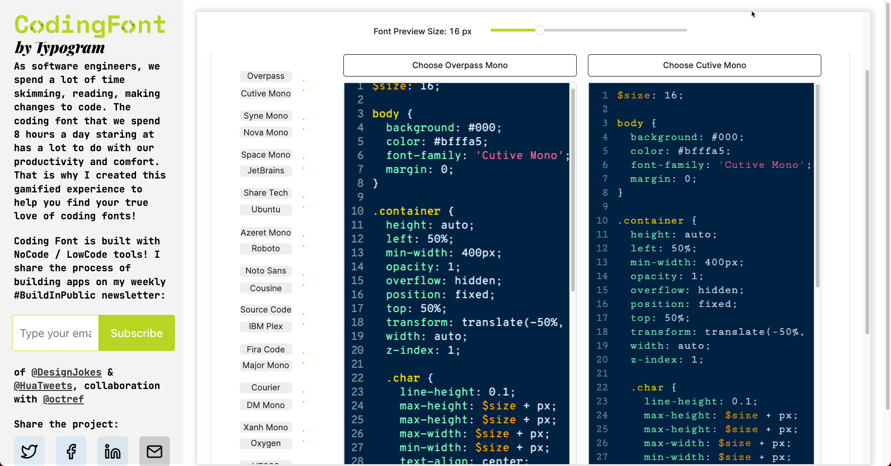Select Noto Sans in the bracket

coord(266,271)
